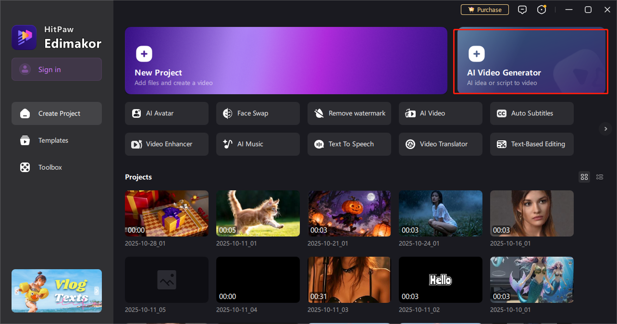This screenshot has height=324, width=617.
Task: Open the Video Enhancer tool
Action: click(x=166, y=144)
